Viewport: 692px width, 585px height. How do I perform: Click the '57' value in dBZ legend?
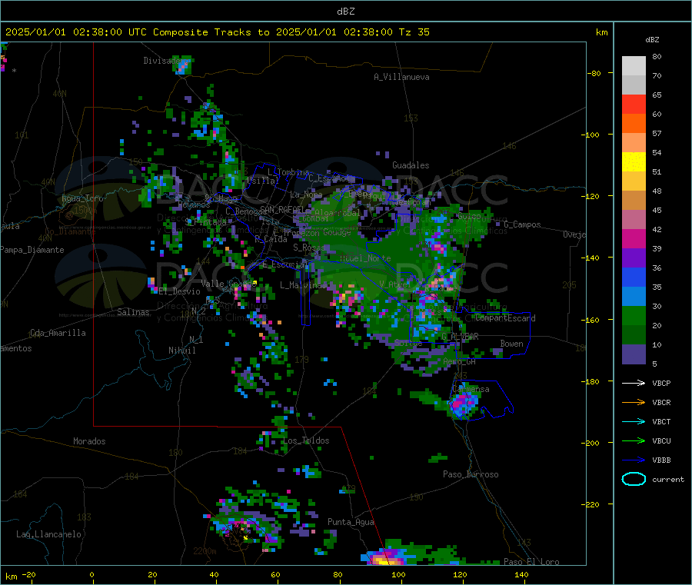click(657, 134)
